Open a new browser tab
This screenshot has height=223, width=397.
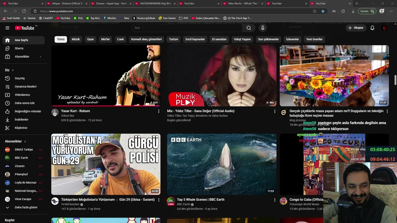pyautogui.click(x=357, y=3)
